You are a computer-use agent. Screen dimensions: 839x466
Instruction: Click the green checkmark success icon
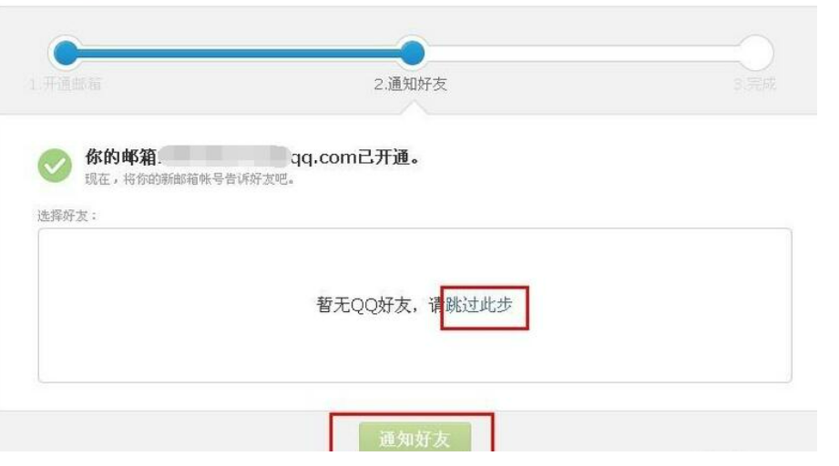pyautogui.click(x=55, y=166)
